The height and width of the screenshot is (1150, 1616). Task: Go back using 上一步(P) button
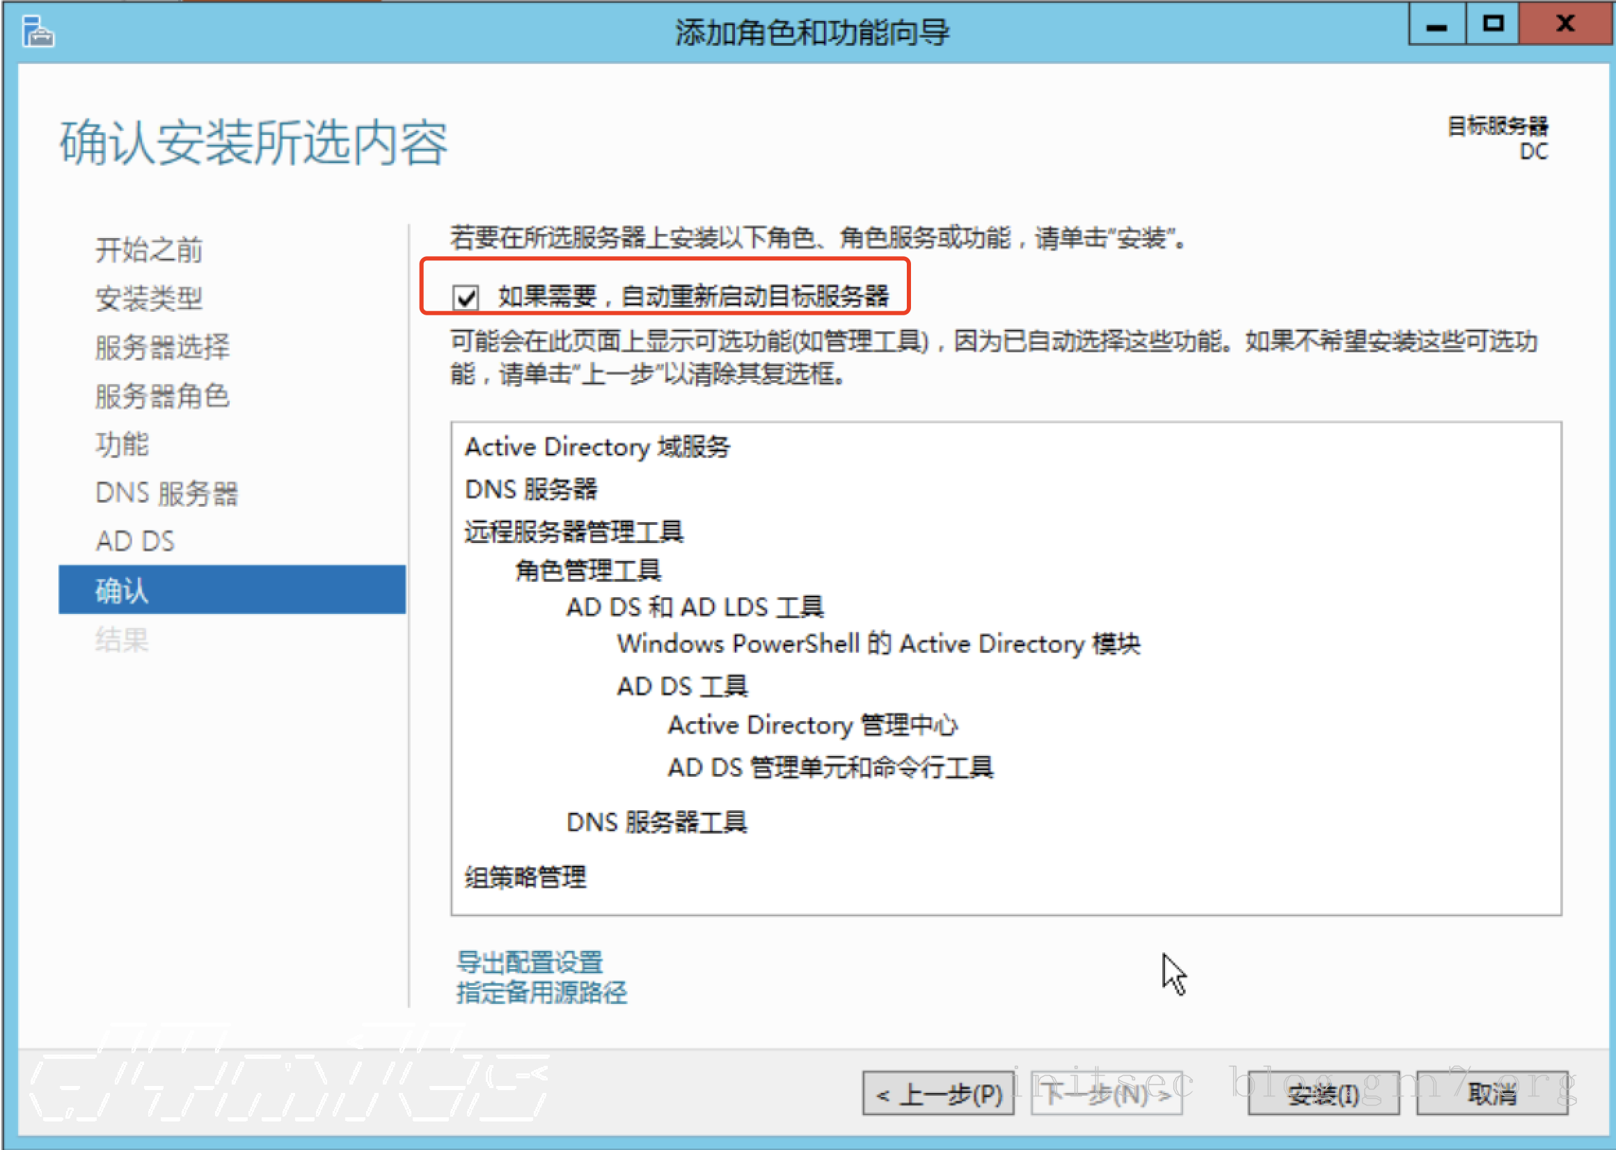[938, 1093]
